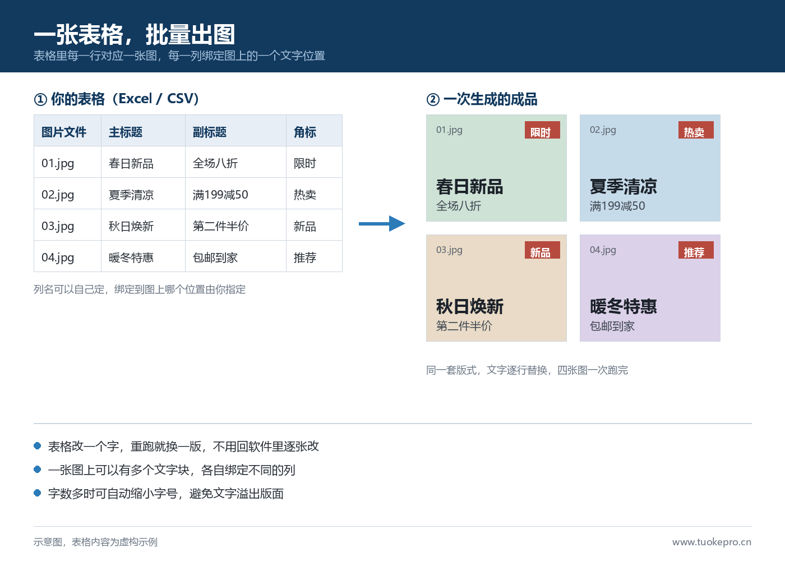
Task: Open the beige 秋日焕新 output card
Action: [496, 288]
